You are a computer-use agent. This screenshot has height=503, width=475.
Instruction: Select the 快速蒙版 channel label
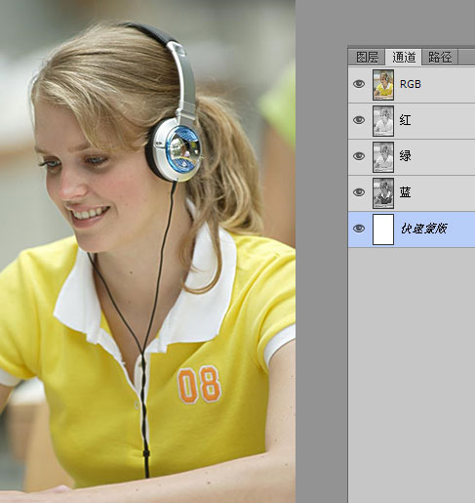tap(423, 229)
